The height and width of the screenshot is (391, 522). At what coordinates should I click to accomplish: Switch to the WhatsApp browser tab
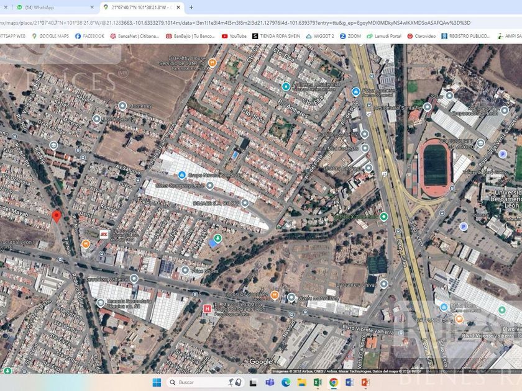click(x=53, y=7)
